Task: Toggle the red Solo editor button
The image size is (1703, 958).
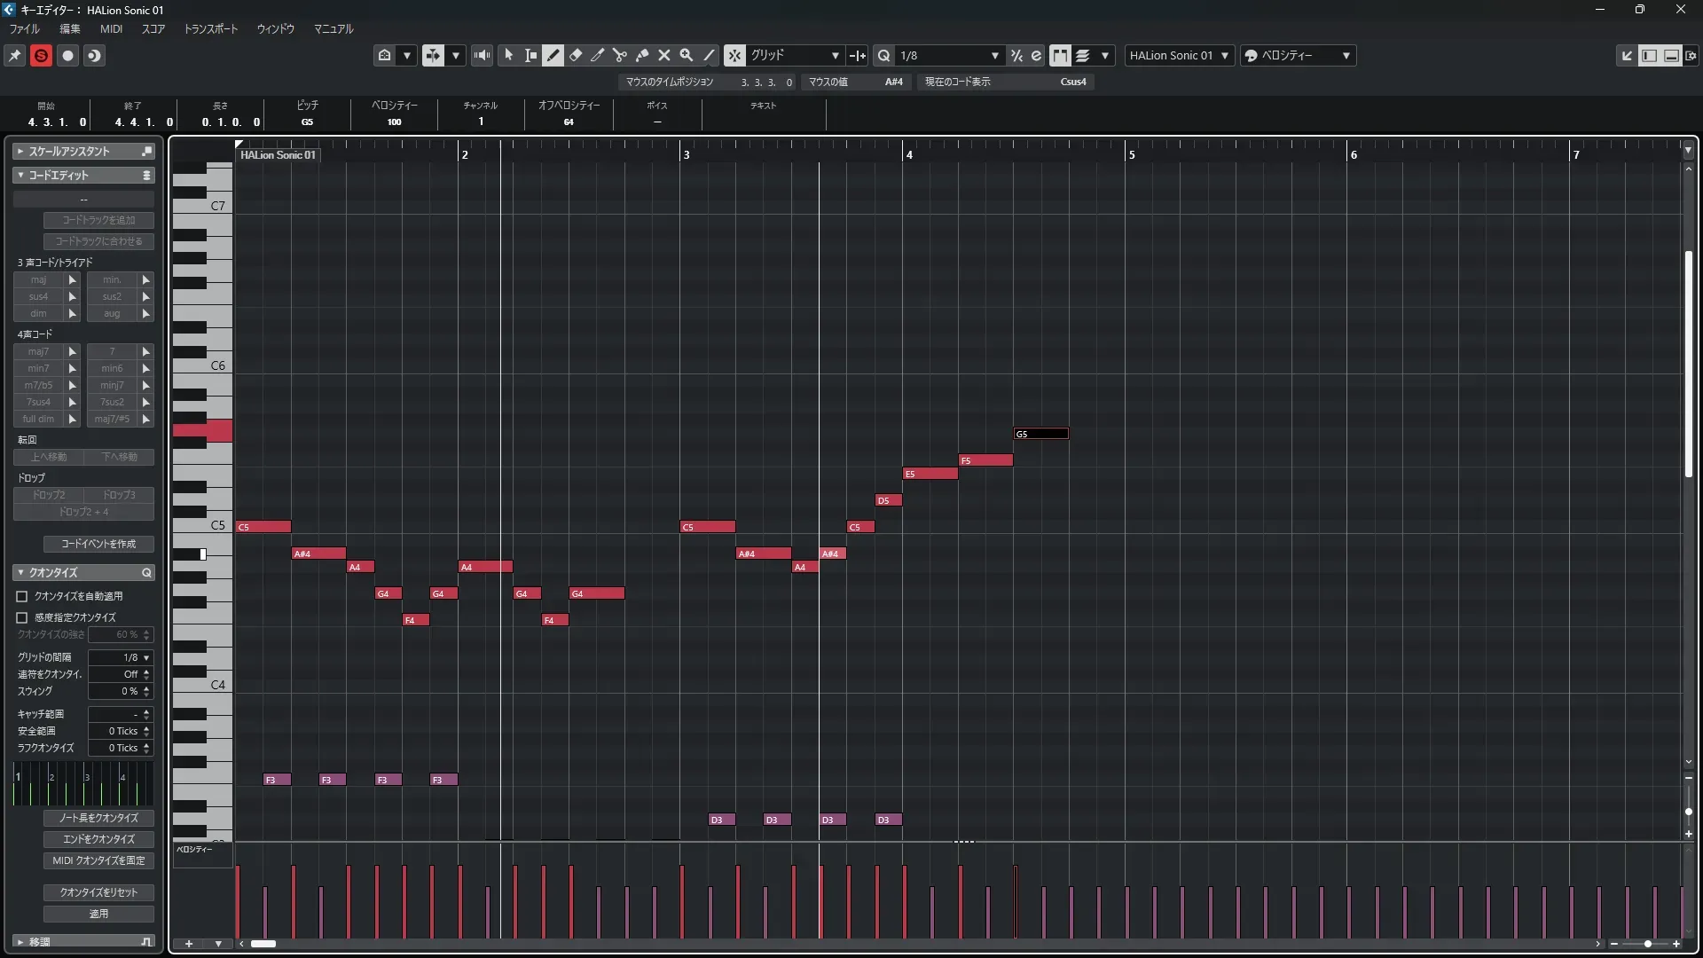Action: pyautogui.click(x=41, y=55)
